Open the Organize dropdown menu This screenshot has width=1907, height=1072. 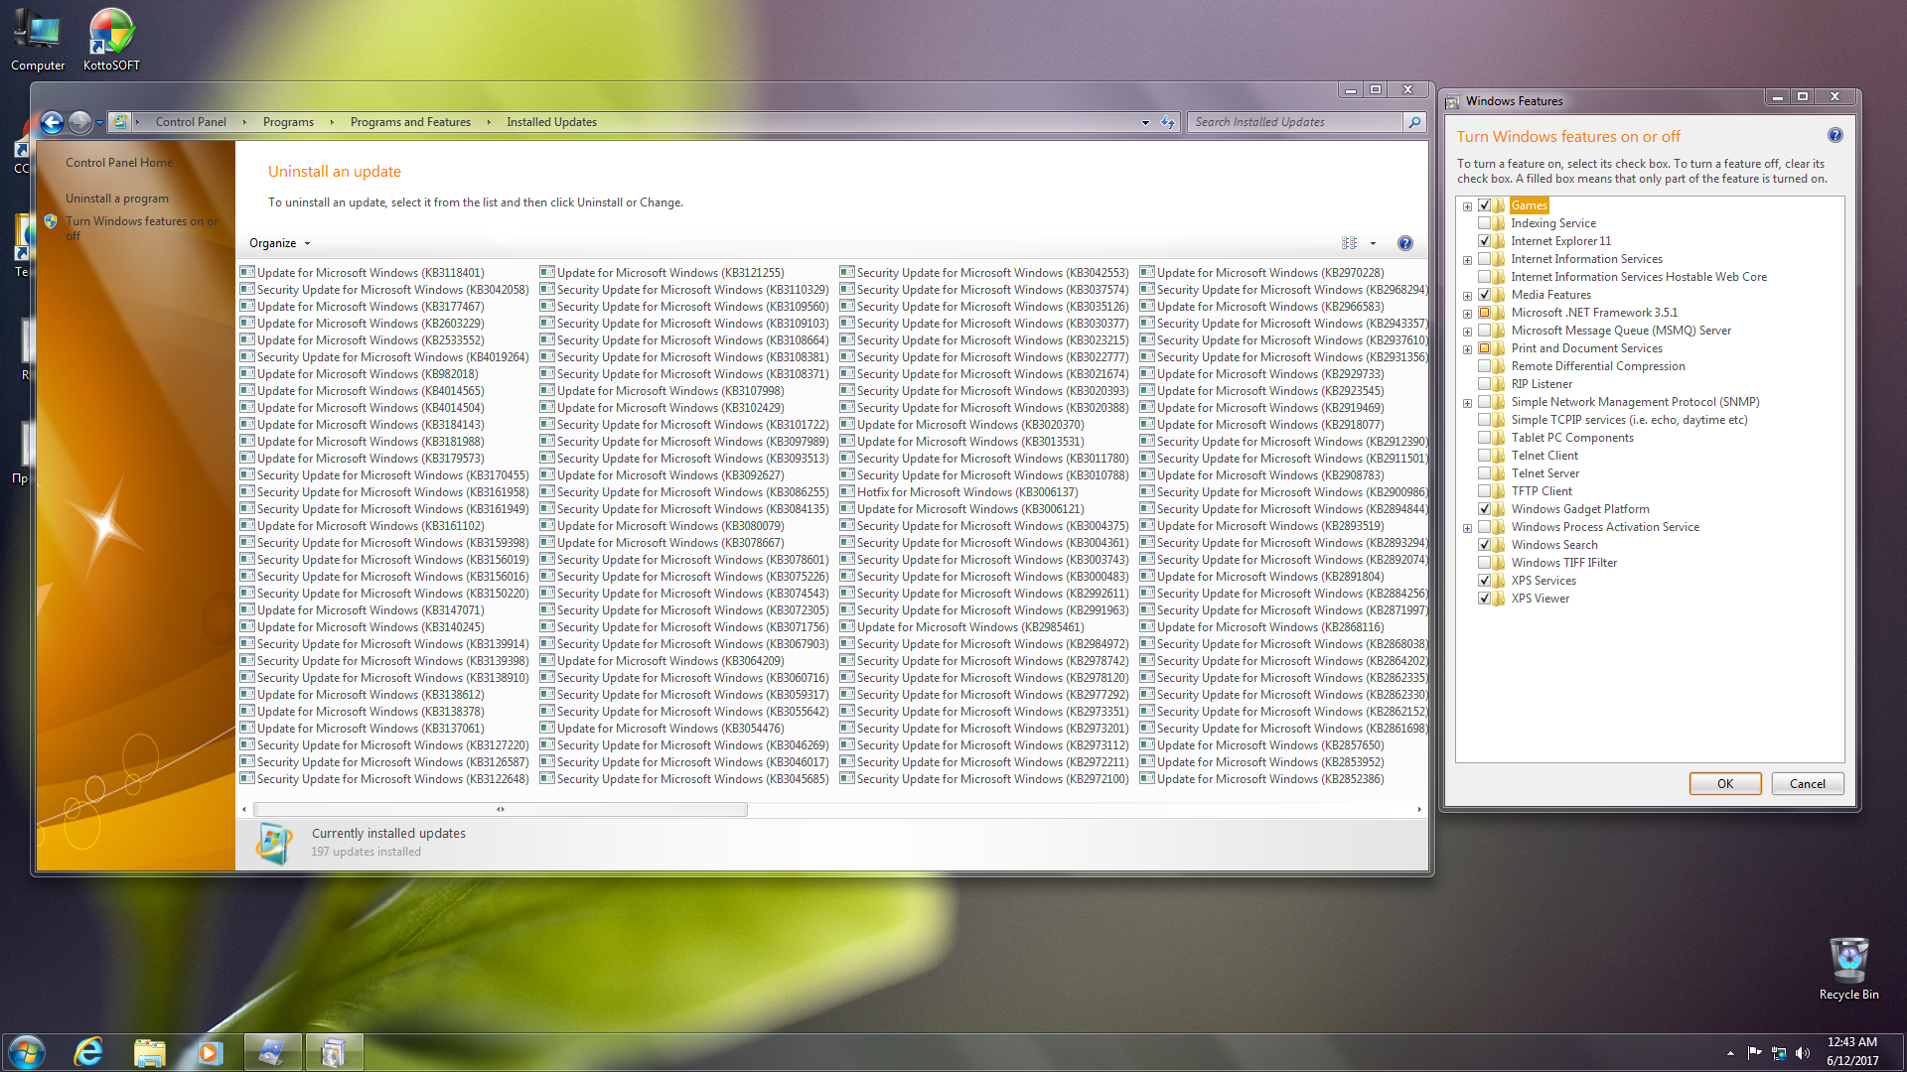pos(279,243)
